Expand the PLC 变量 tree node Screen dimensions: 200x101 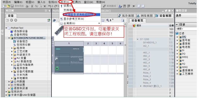12,58
